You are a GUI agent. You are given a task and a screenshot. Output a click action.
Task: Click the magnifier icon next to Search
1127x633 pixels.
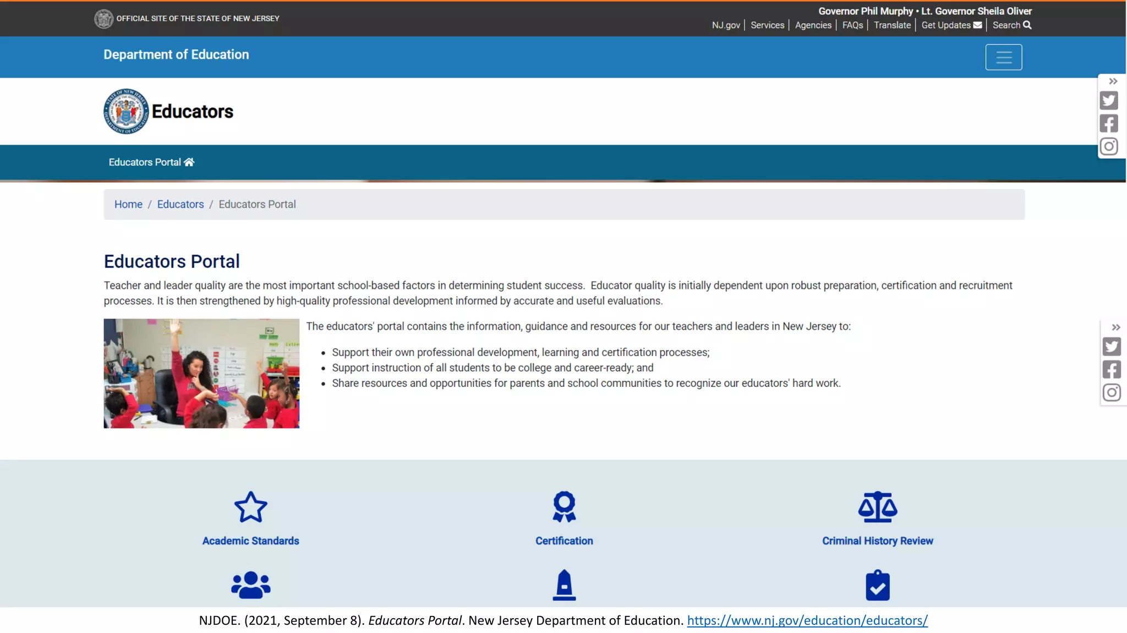1027,25
